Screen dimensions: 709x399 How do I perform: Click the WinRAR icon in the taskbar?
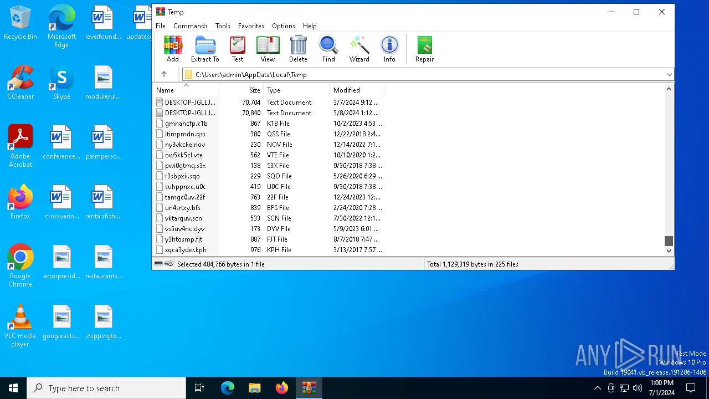click(309, 388)
